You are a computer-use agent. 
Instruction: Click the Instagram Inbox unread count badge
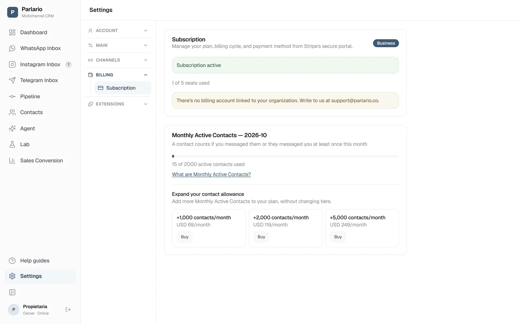68,64
